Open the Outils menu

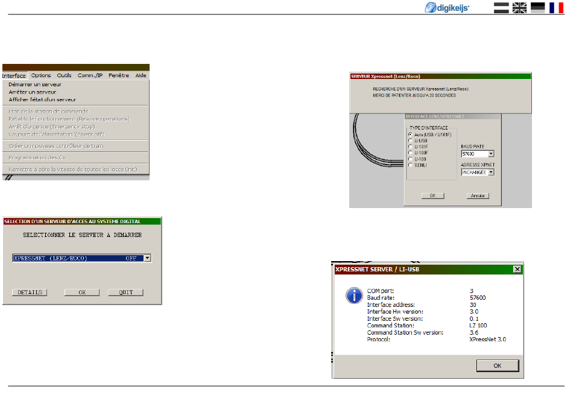(64, 75)
